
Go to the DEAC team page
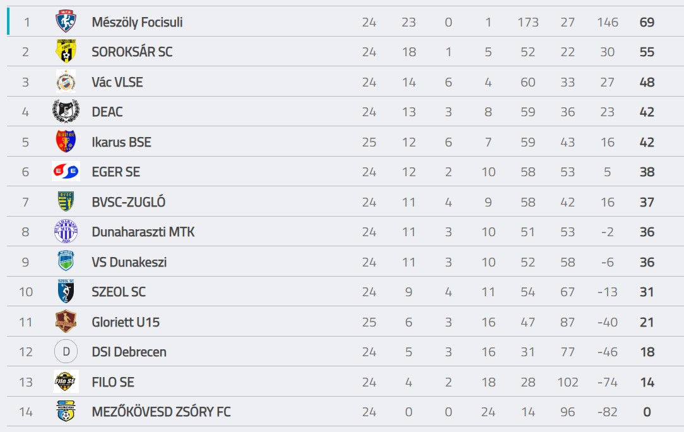tap(107, 112)
